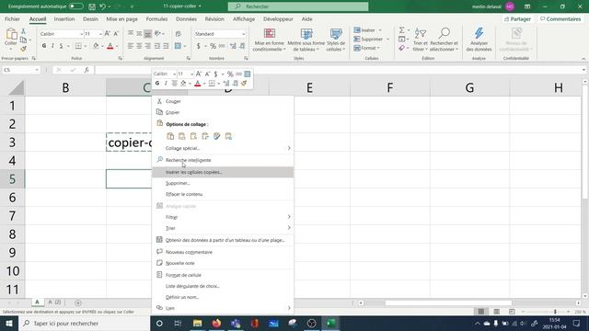Switch to Normal view in the status bar
The image size is (589, 331).
480,312
